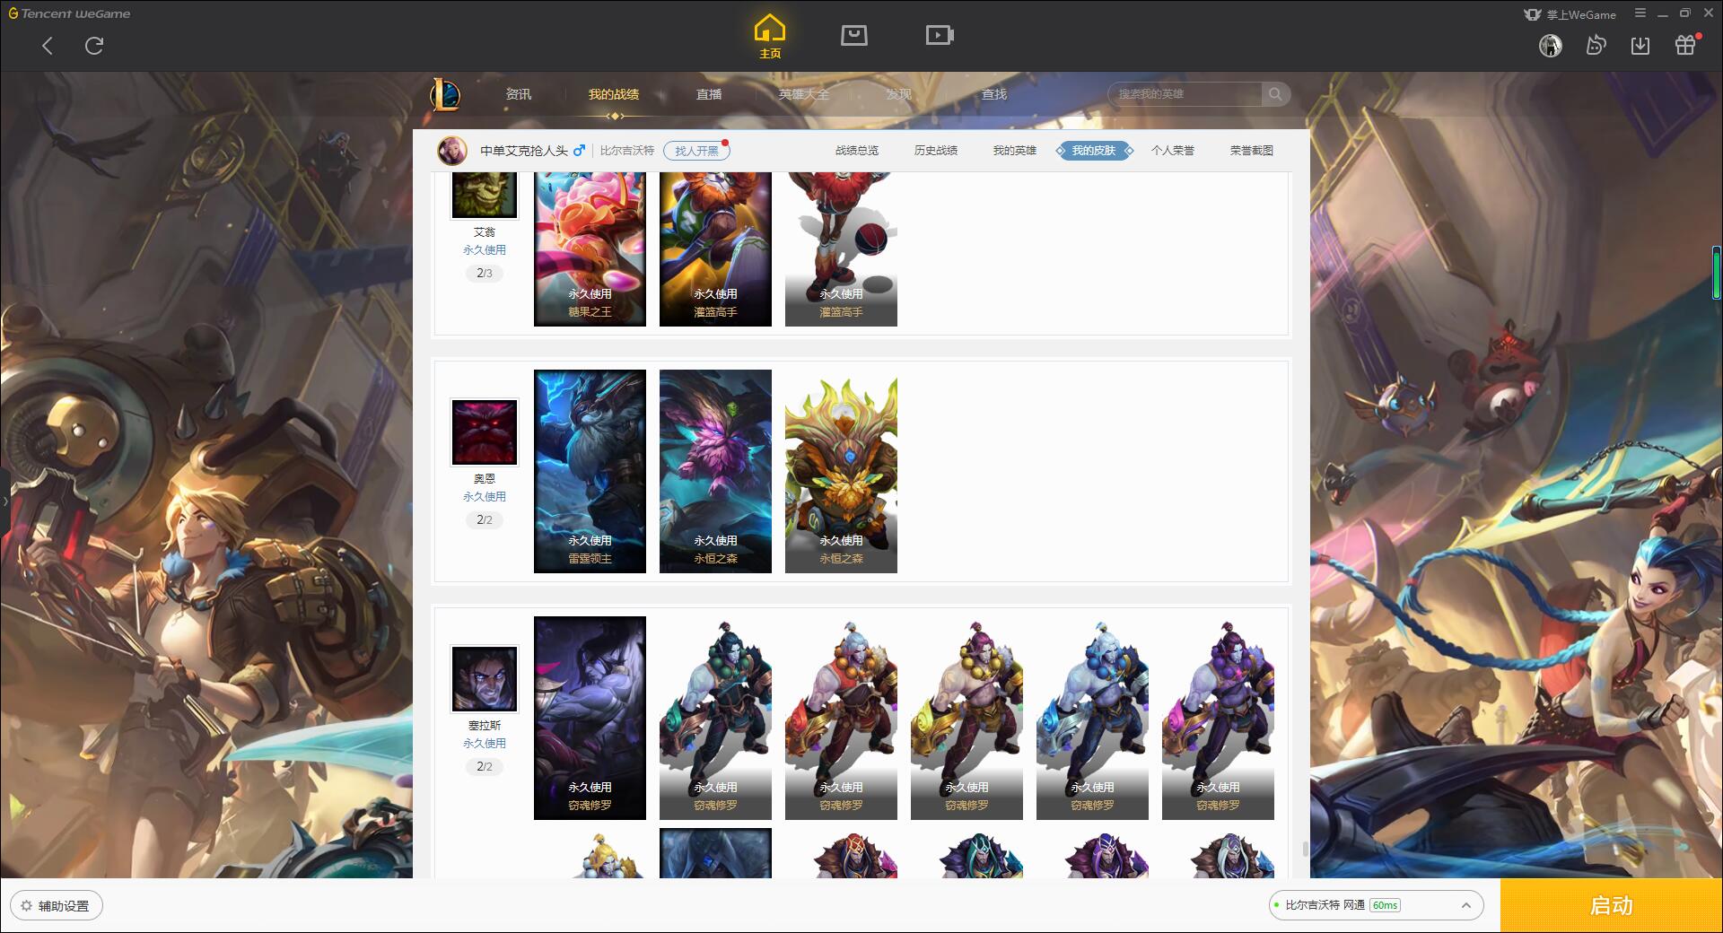Go back with the left arrow icon
The image size is (1723, 933).
pyautogui.click(x=48, y=46)
